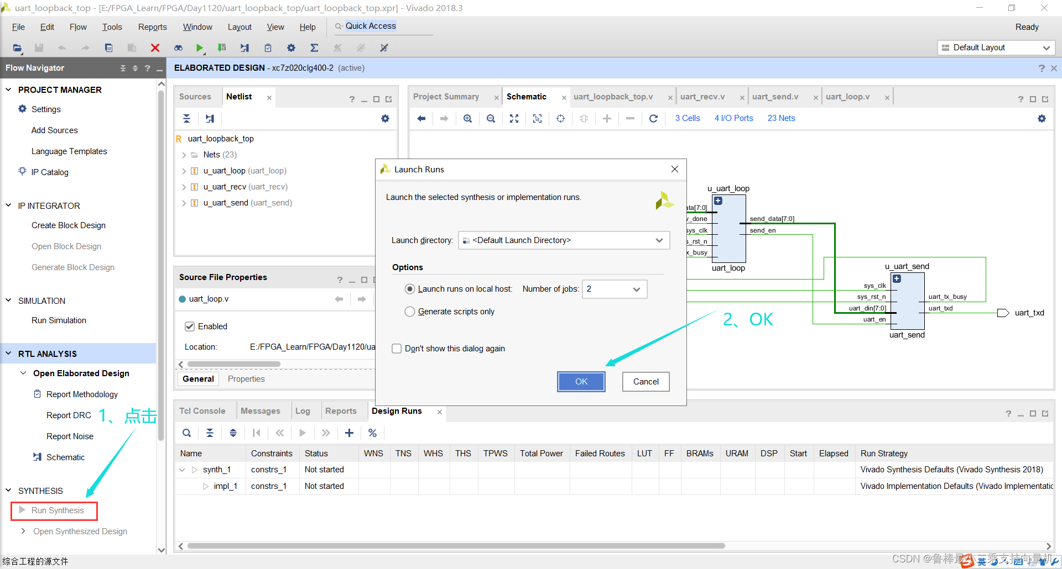The height and width of the screenshot is (569, 1062).
Task: Click Expand All icon in Design Runs toolbar
Action: pyautogui.click(x=233, y=433)
